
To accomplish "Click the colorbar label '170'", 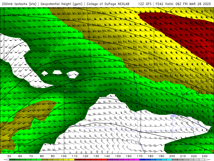I will (140, 156).
